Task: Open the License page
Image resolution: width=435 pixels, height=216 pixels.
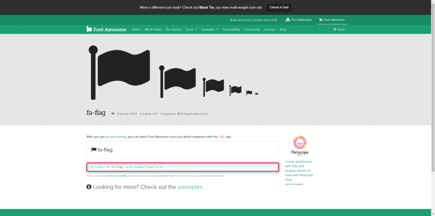Action: pos(270,29)
